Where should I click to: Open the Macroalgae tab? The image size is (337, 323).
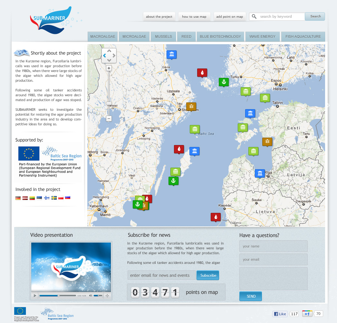(x=103, y=36)
